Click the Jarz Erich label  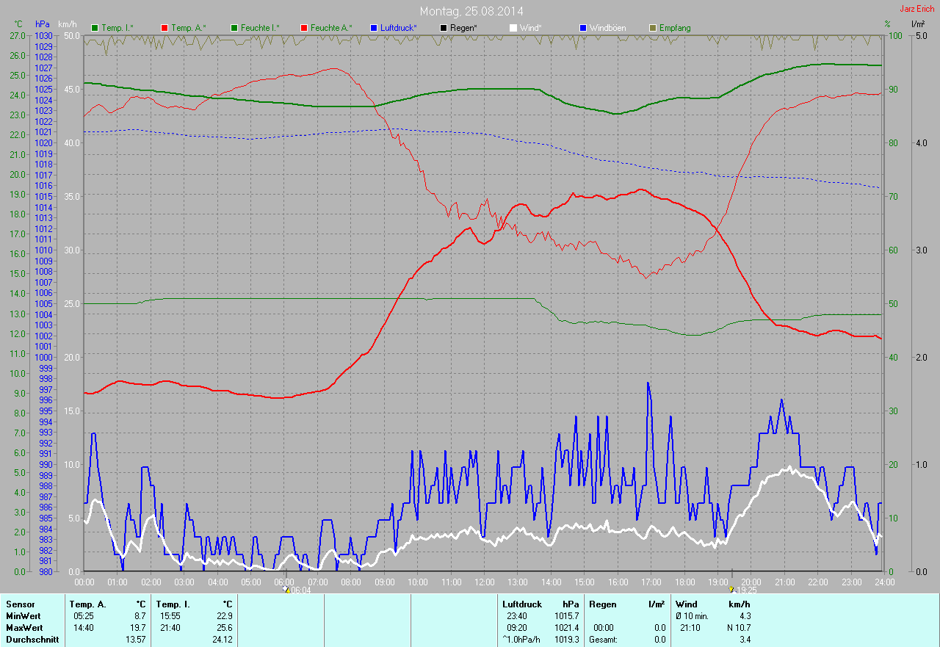coord(917,10)
